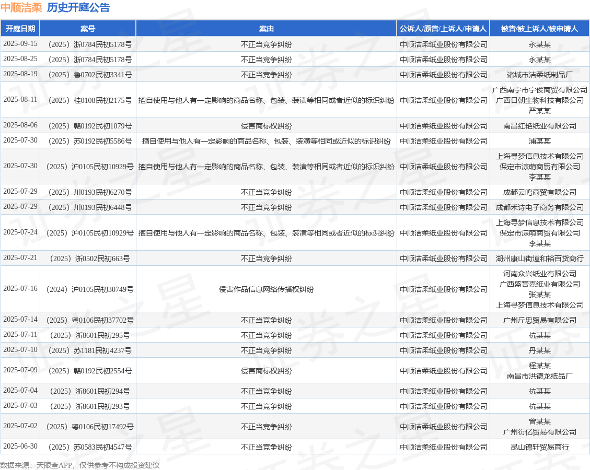Image resolution: width=590 pixels, height=470 pixels.
Task: Select date cell 2025-07-09
Action: 20,370
